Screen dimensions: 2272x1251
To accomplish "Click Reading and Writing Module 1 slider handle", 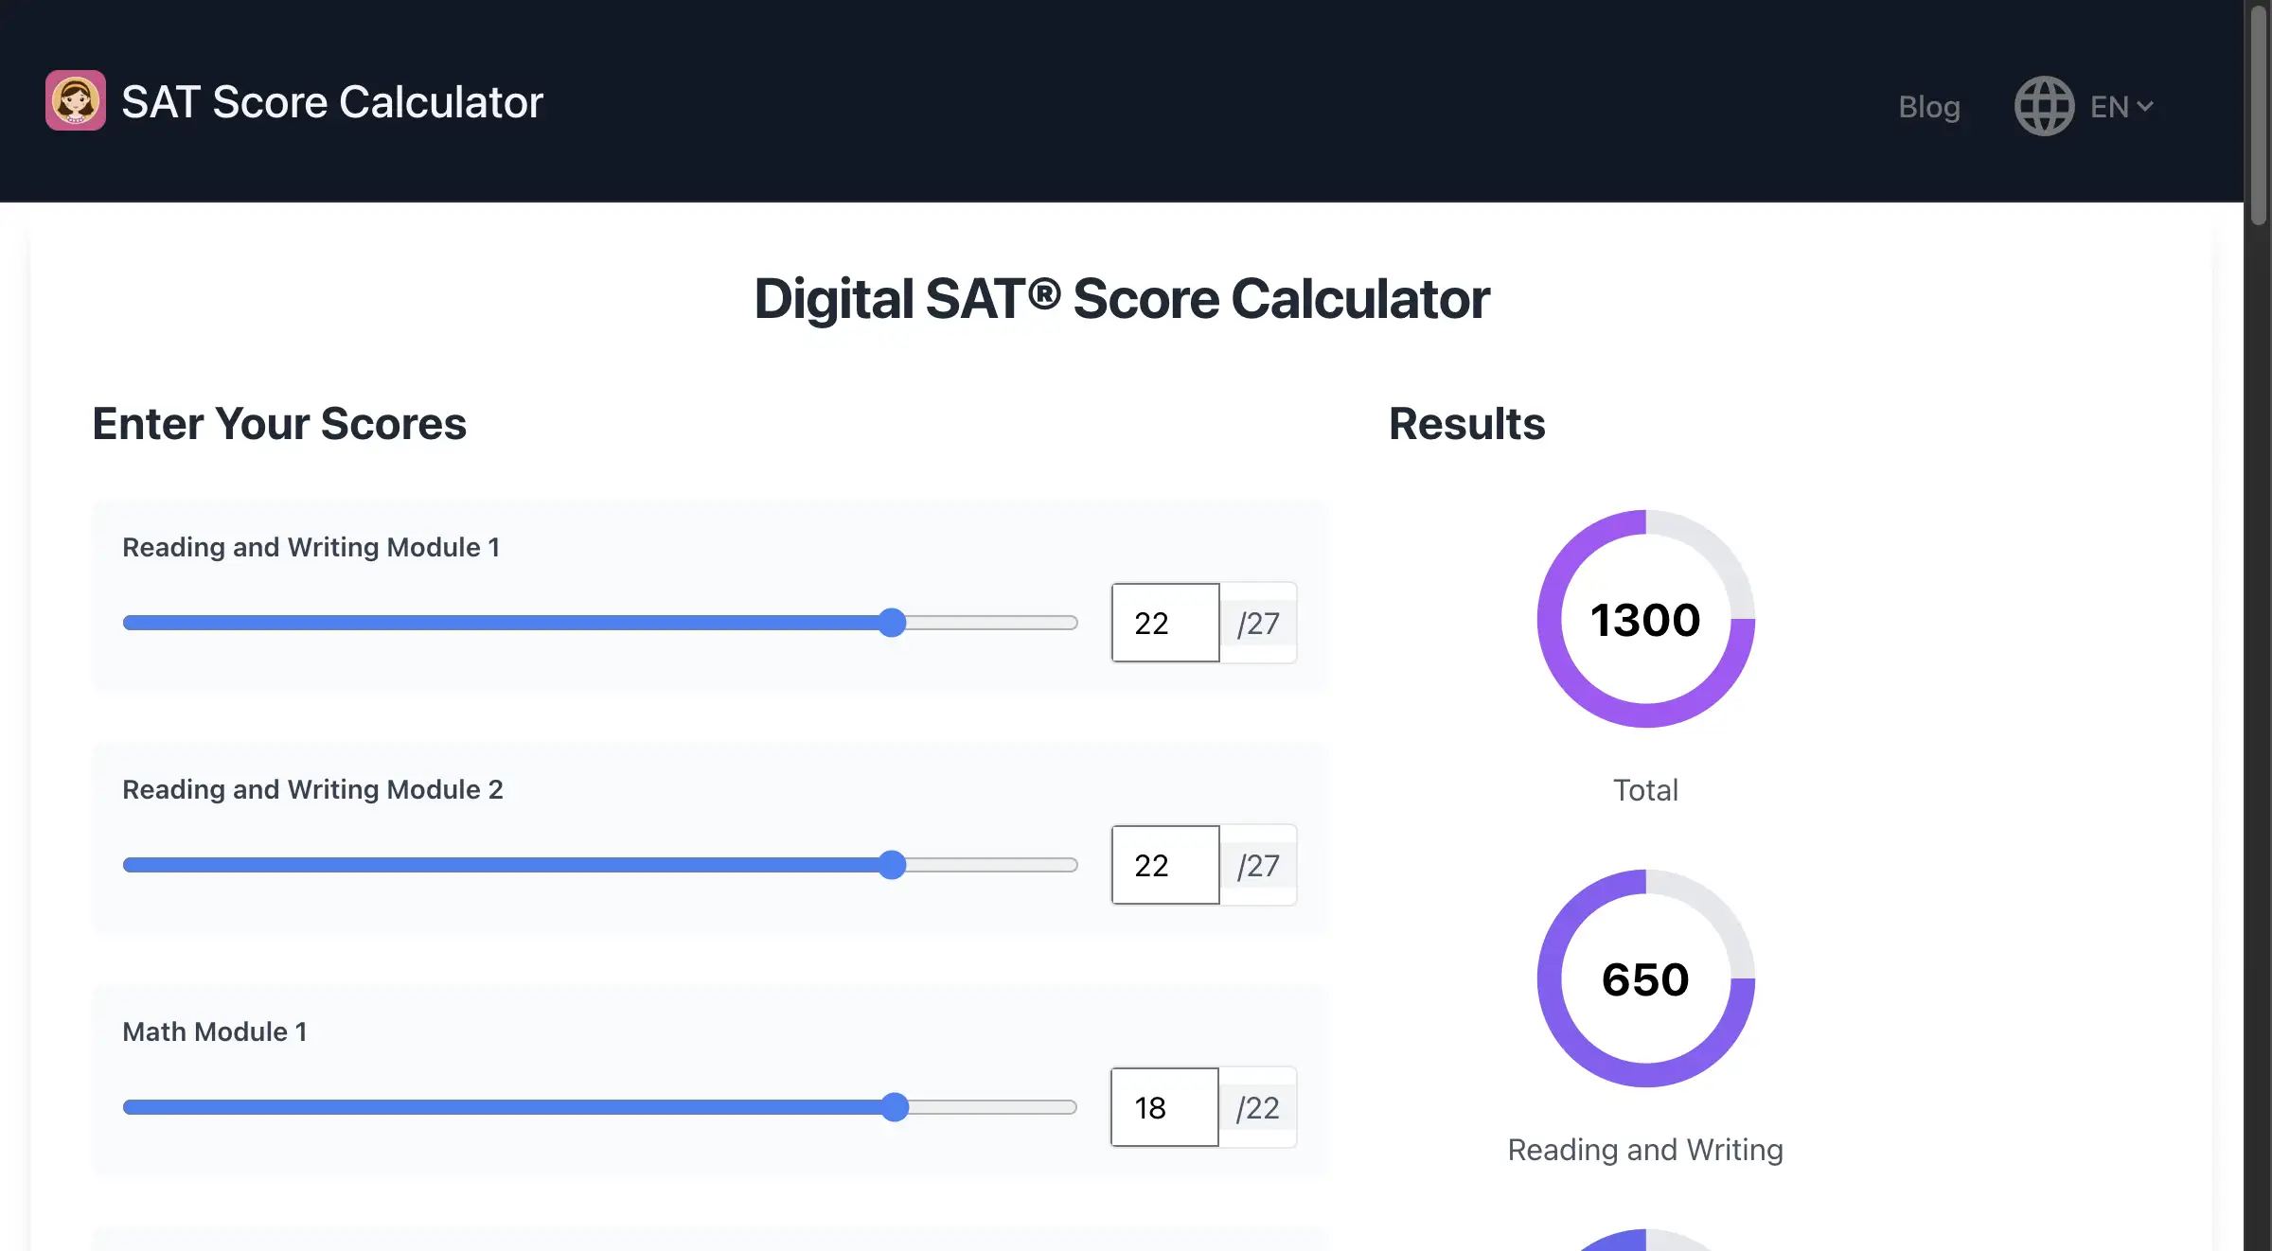I will [x=892, y=623].
